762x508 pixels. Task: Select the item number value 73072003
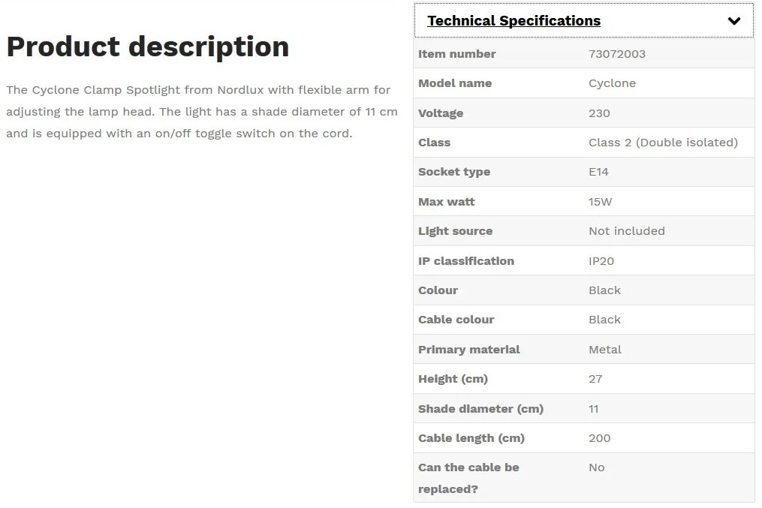point(616,54)
